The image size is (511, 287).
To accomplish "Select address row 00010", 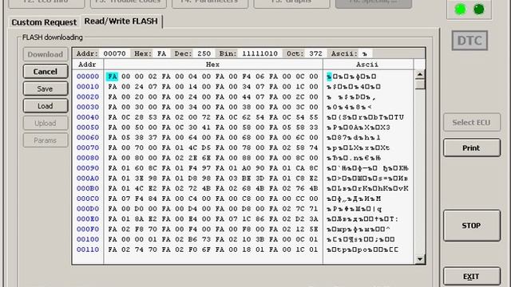I will pos(88,87).
